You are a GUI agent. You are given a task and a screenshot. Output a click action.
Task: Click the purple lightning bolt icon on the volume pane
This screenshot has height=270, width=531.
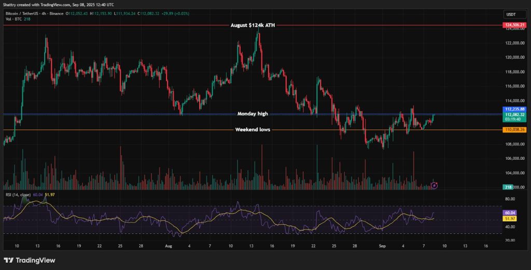(435, 185)
